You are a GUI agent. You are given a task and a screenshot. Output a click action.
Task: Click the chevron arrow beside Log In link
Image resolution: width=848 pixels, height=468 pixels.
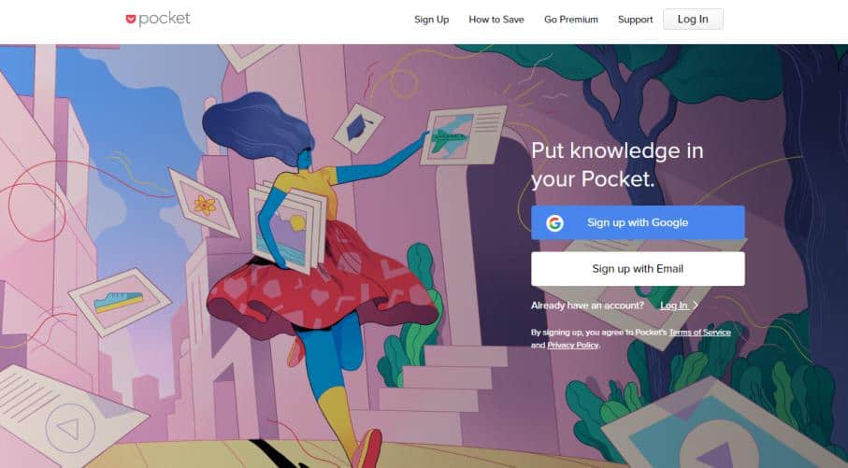(696, 305)
